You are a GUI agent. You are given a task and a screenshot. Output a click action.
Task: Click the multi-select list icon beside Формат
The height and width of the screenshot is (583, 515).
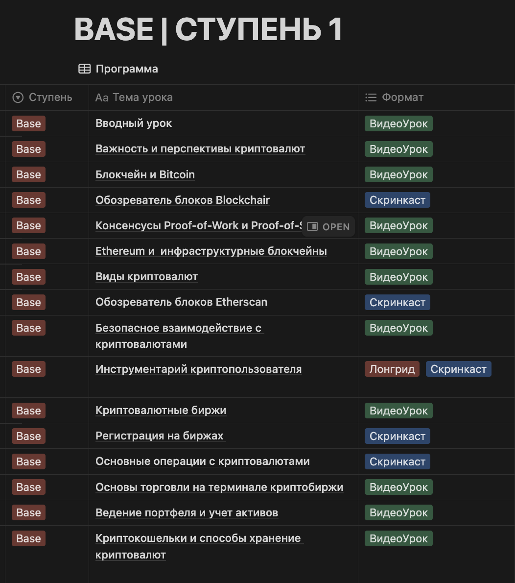(371, 97)
